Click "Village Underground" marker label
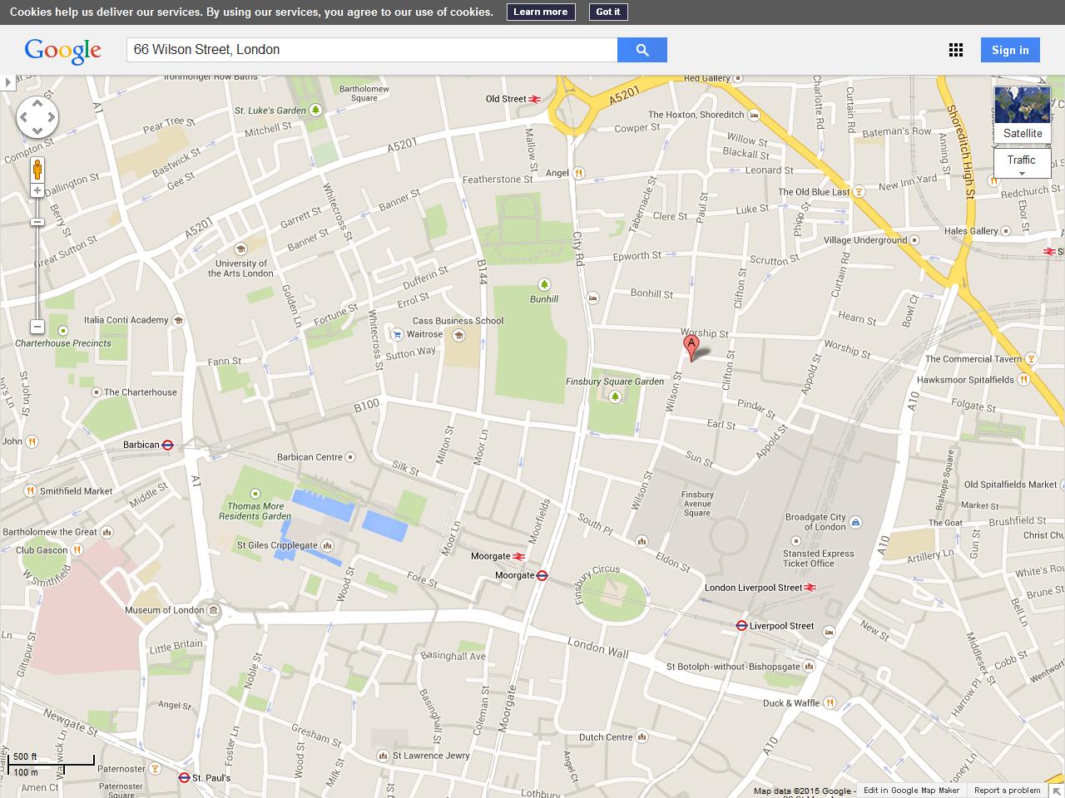This screenshot has width=1065, height=798. tap(865, 240)
